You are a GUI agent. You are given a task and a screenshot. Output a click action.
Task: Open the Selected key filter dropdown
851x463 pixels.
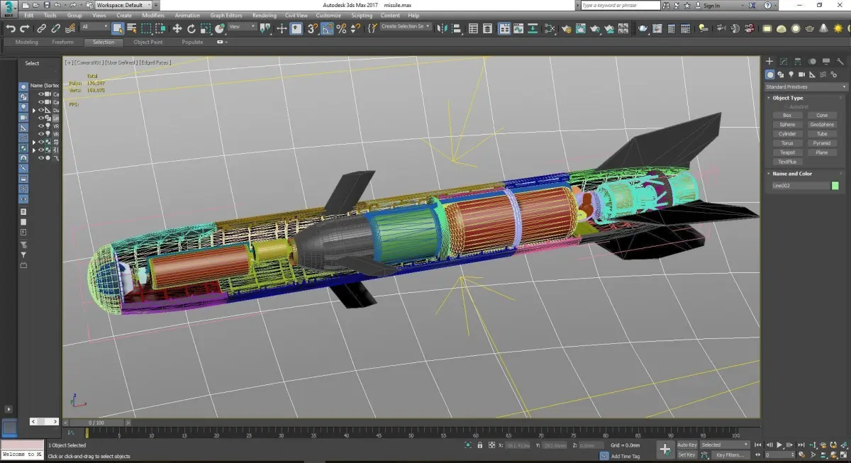tap(724, 445)
